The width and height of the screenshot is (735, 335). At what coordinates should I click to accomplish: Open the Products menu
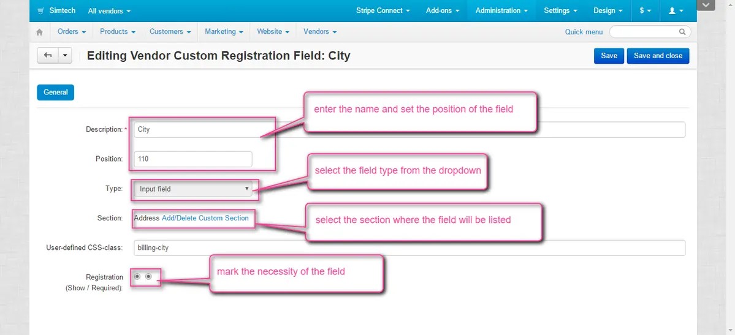click(x=118, y=32)
